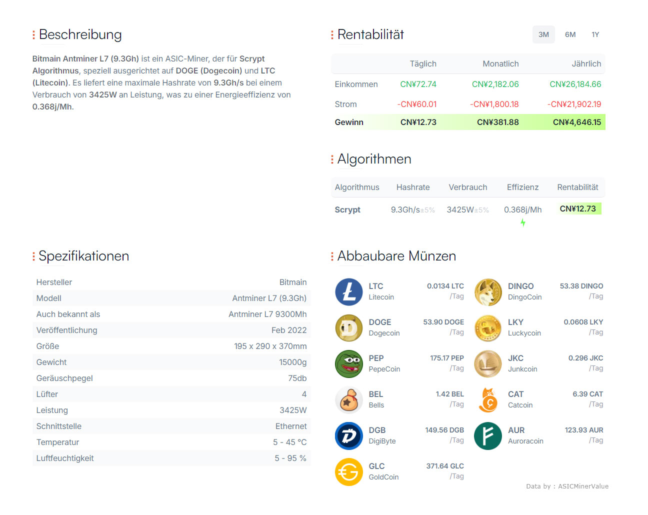Click the Bells BEL money bag icon
648x515 pixels.
[349, 400]
